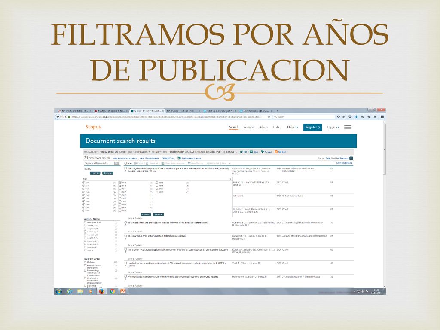The width and height of the screenshot is (440, 330).
Task: Collapse the Year filter panel arrow
Action: click(x=230, y=179)
